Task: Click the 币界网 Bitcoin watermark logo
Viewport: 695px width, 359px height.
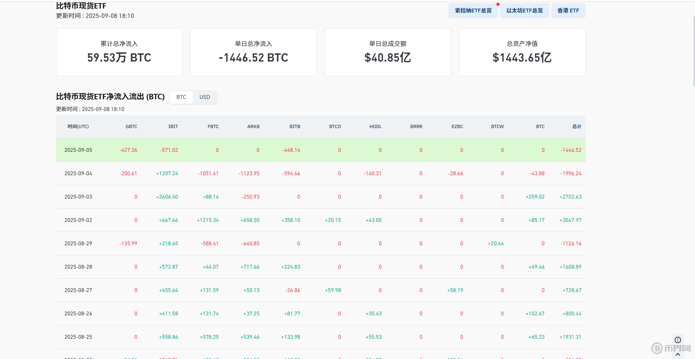Action: pyautogui.click(x=657, y=348)
